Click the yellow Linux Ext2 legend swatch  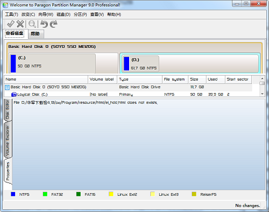point(111,194)
